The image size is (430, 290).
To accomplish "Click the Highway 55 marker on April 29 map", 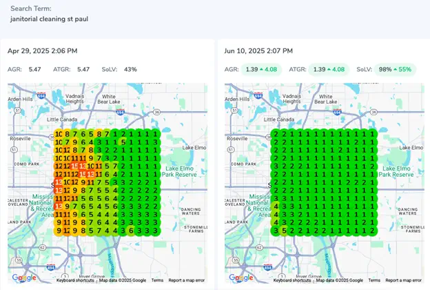I will tap(19, 260).
